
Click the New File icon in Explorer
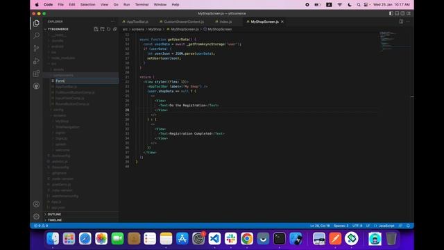[x=96, y=29]
